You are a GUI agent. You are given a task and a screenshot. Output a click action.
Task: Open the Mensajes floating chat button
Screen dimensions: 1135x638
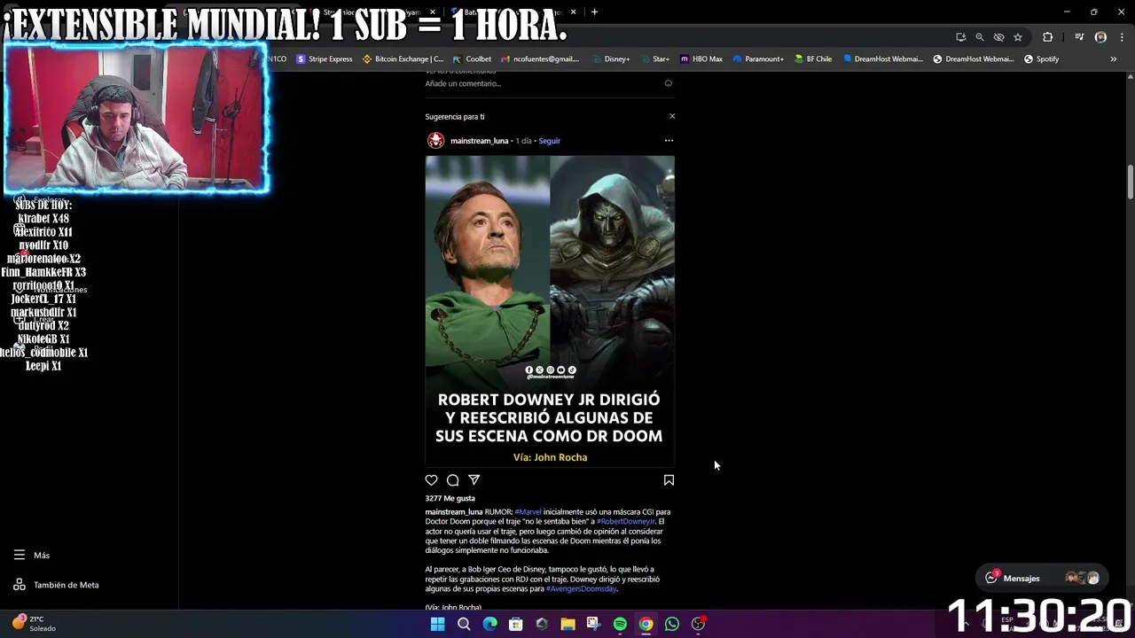click(x=1041, y=578)
